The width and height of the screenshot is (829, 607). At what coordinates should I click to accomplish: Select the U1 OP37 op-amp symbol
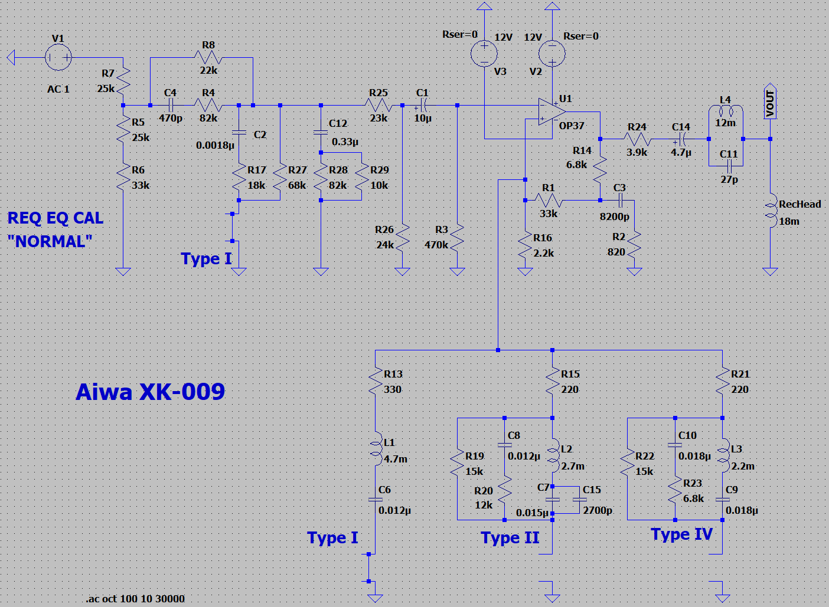tap(551, 111)
